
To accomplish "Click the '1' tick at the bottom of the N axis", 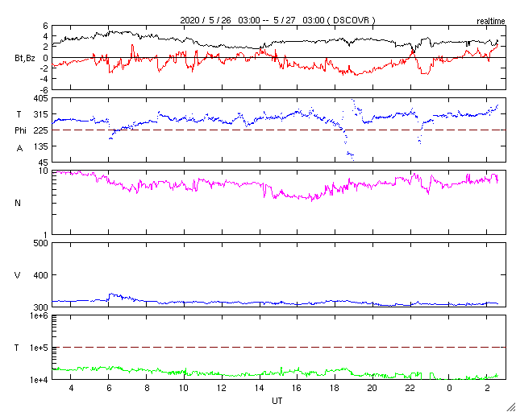I will (x=46, y=235).
